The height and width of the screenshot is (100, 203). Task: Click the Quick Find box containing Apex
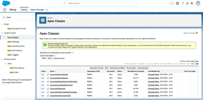tap(17, 17)
